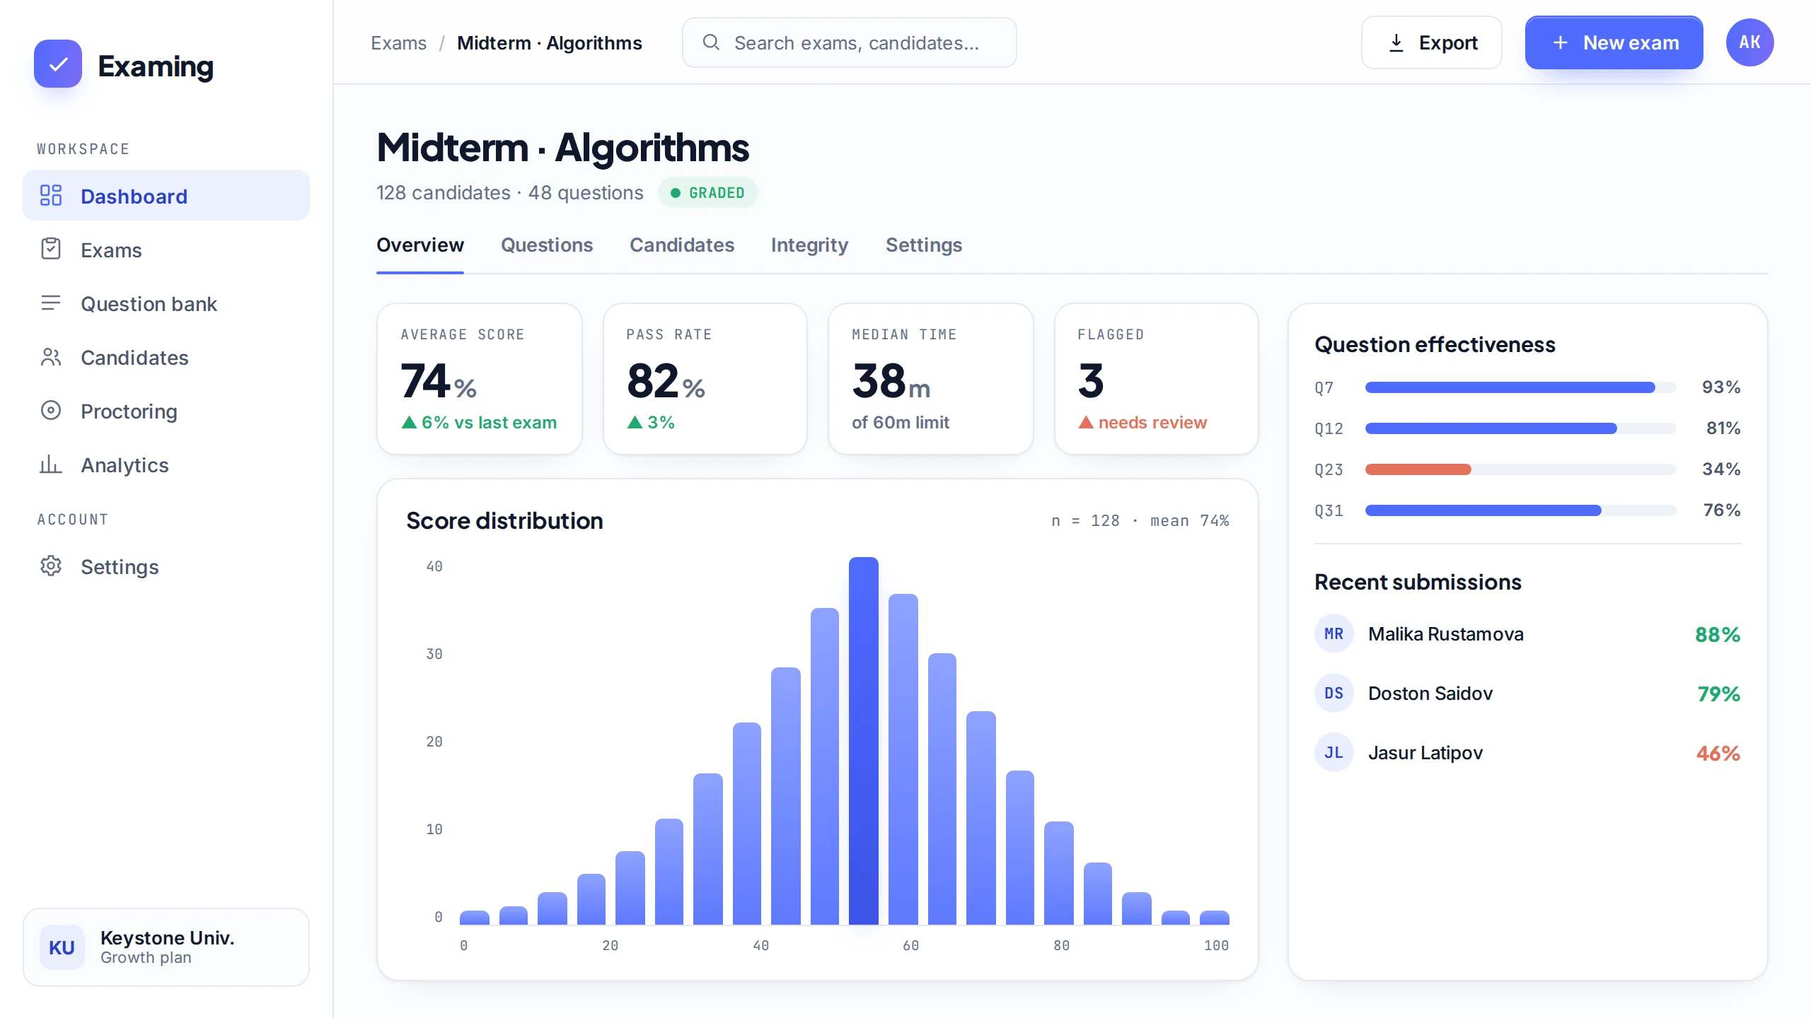Select the Candidates tab under exam title
The image size is (1811, 1018).
(682, 245)
